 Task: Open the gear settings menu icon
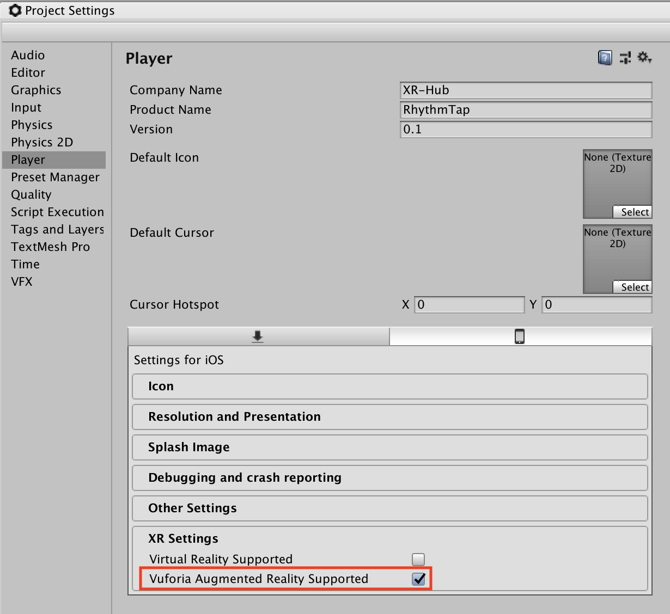[x=644, y=57]
